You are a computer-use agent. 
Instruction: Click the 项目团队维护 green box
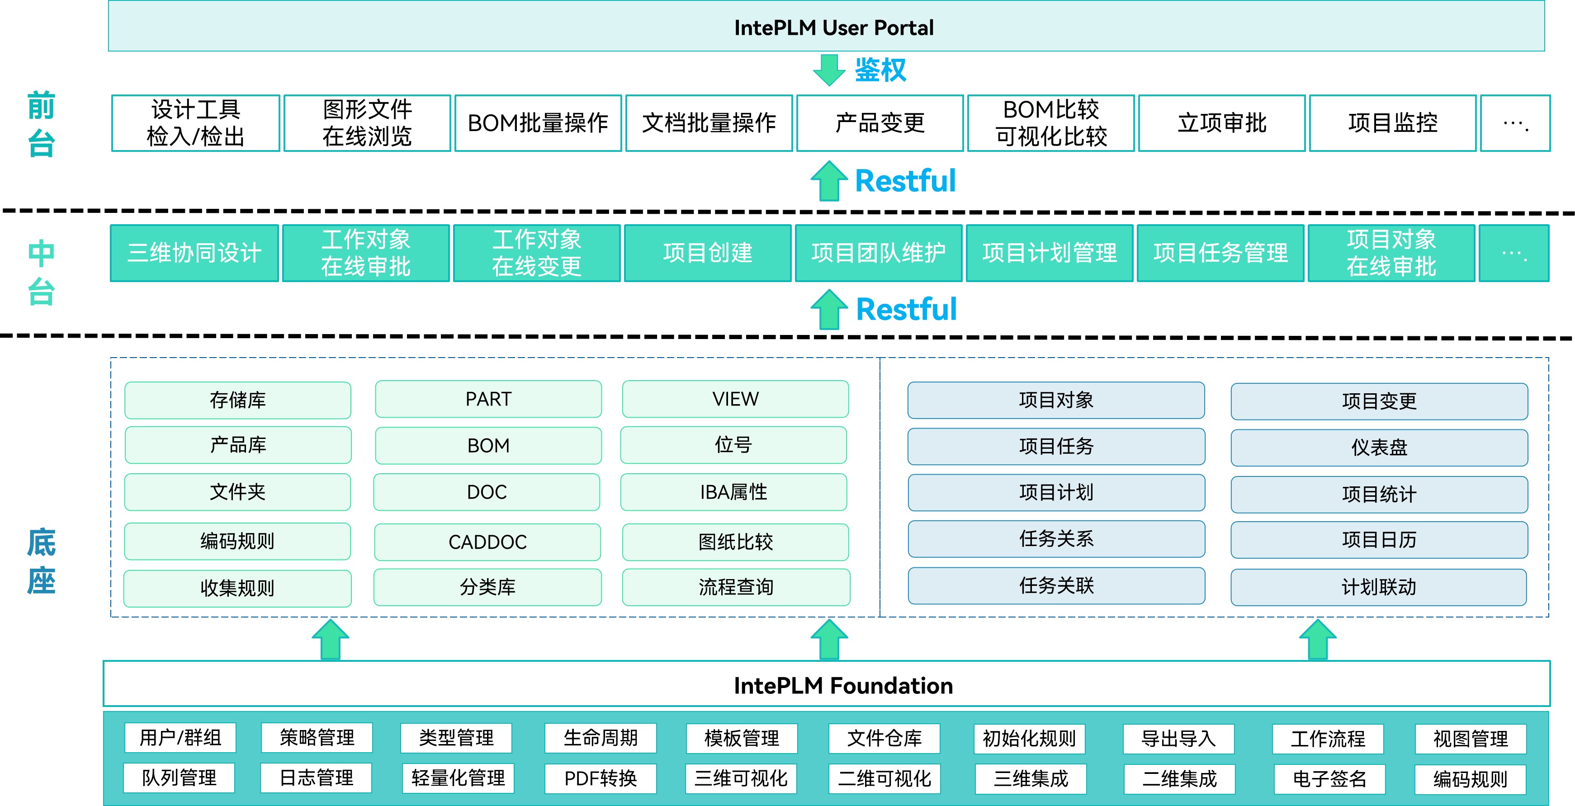tap(879, 253)
